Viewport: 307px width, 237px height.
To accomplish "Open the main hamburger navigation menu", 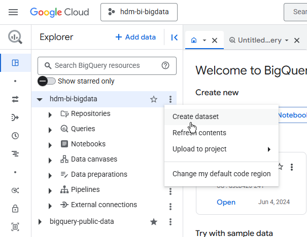I will [x=13, y=12].
